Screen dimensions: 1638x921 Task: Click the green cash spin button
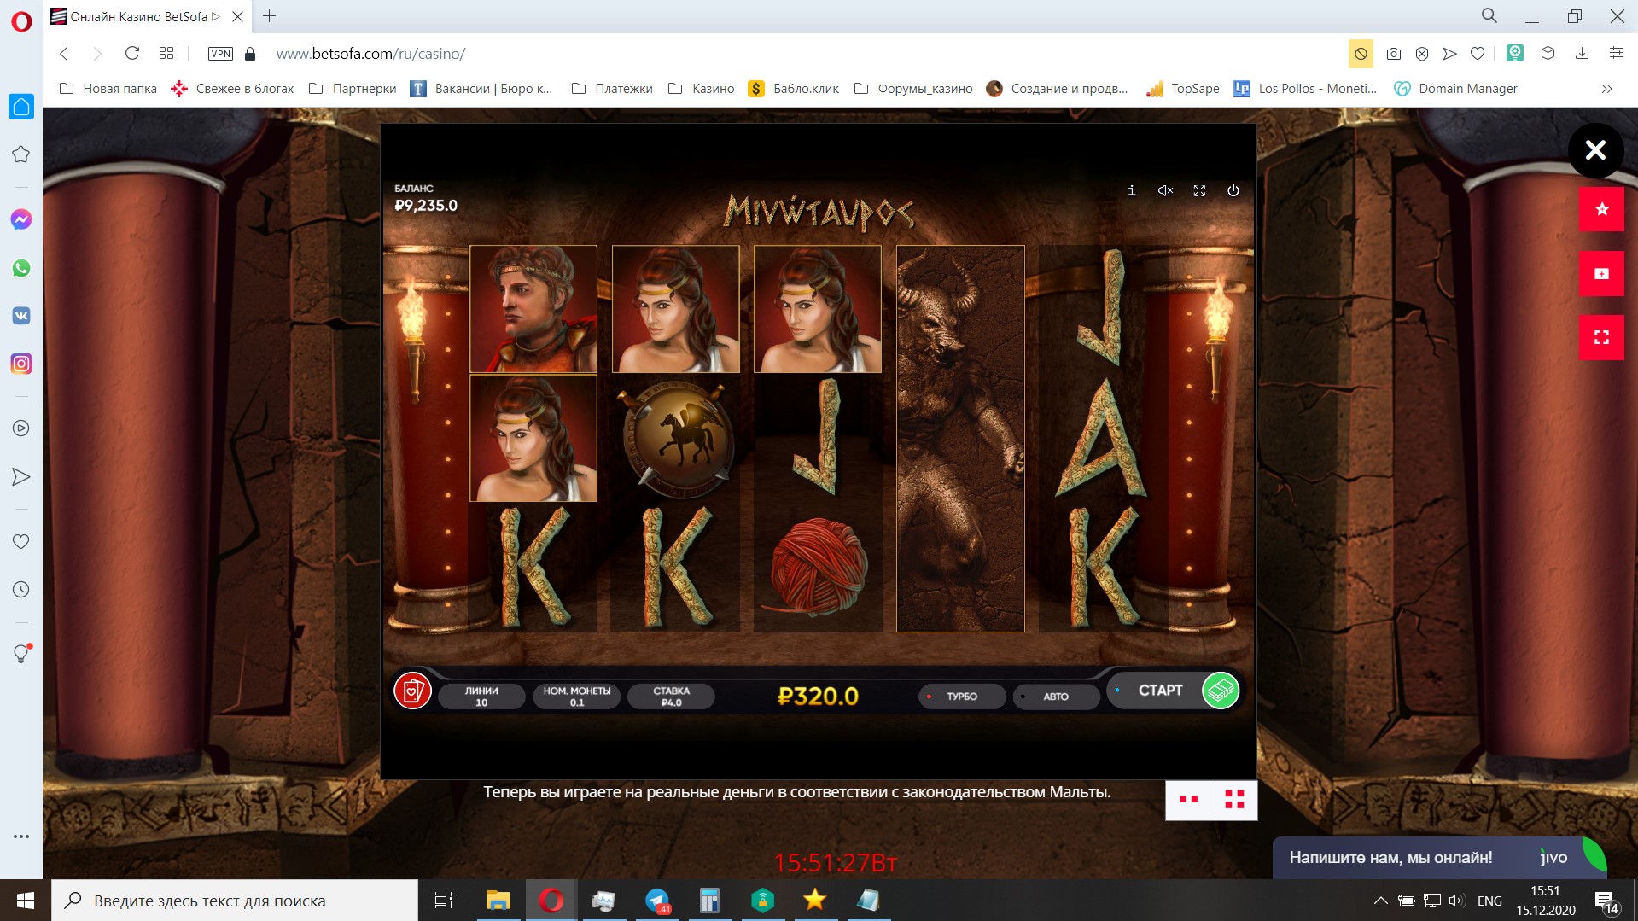[x=1220, y=690]
